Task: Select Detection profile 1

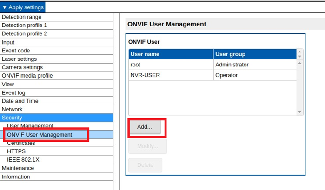Action: coord(24,26)
